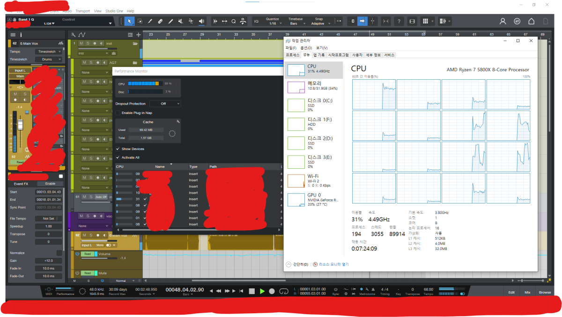Click the Main Vox channel volume fader

[x=20, y=125]
